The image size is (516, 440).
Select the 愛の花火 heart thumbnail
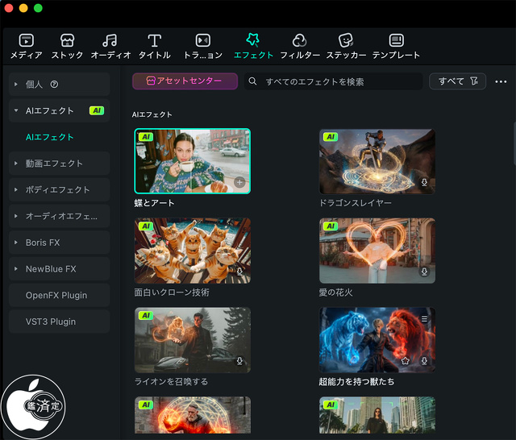[377, 251]
